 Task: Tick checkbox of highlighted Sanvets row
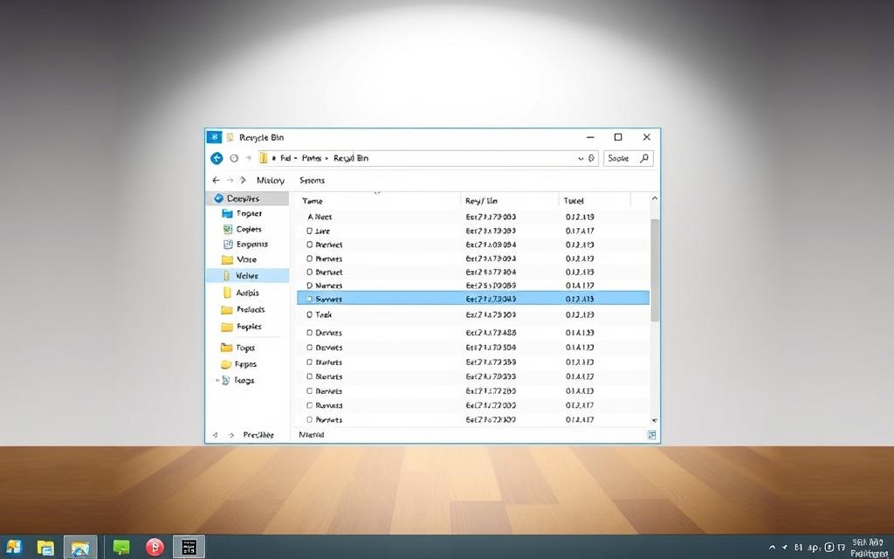tap(310, 299)
